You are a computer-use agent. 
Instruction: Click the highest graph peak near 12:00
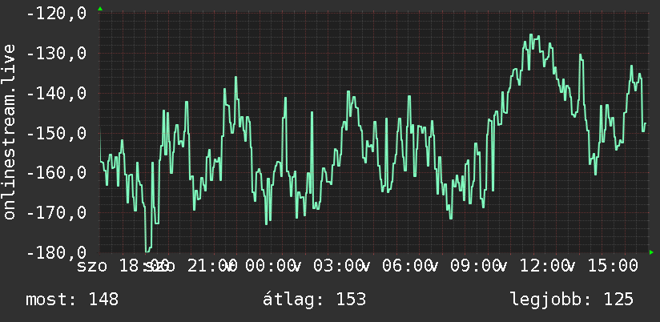click(531, 35)
